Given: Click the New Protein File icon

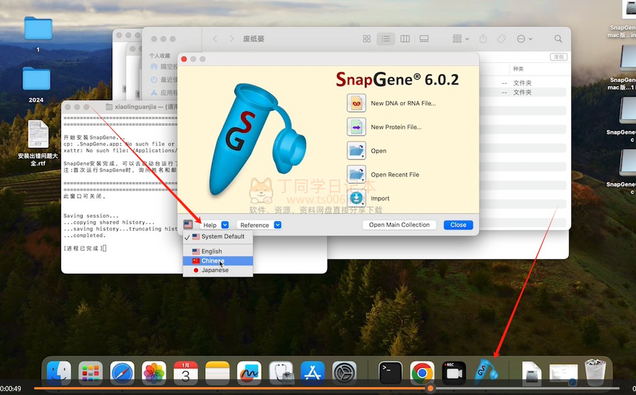Looking at the screenshot, I should (357, 127).
